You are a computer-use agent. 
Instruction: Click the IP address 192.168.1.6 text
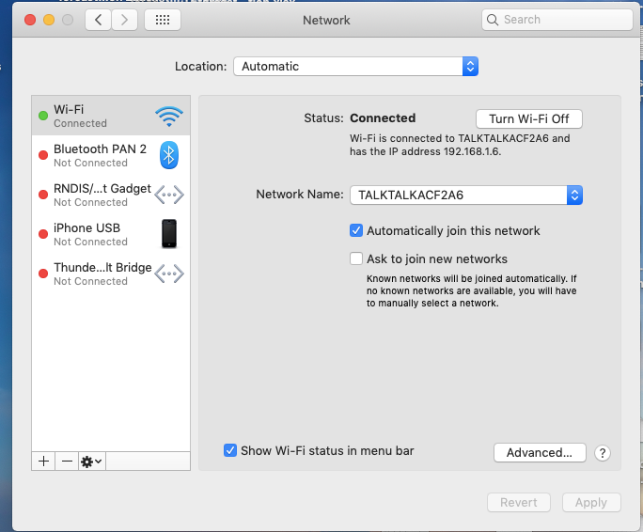tap(472, 151)
